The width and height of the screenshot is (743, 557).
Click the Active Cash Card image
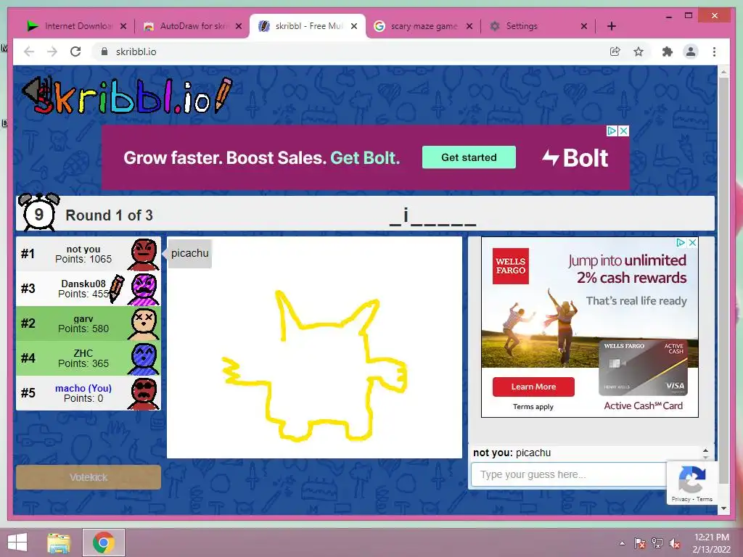(644, 367)
